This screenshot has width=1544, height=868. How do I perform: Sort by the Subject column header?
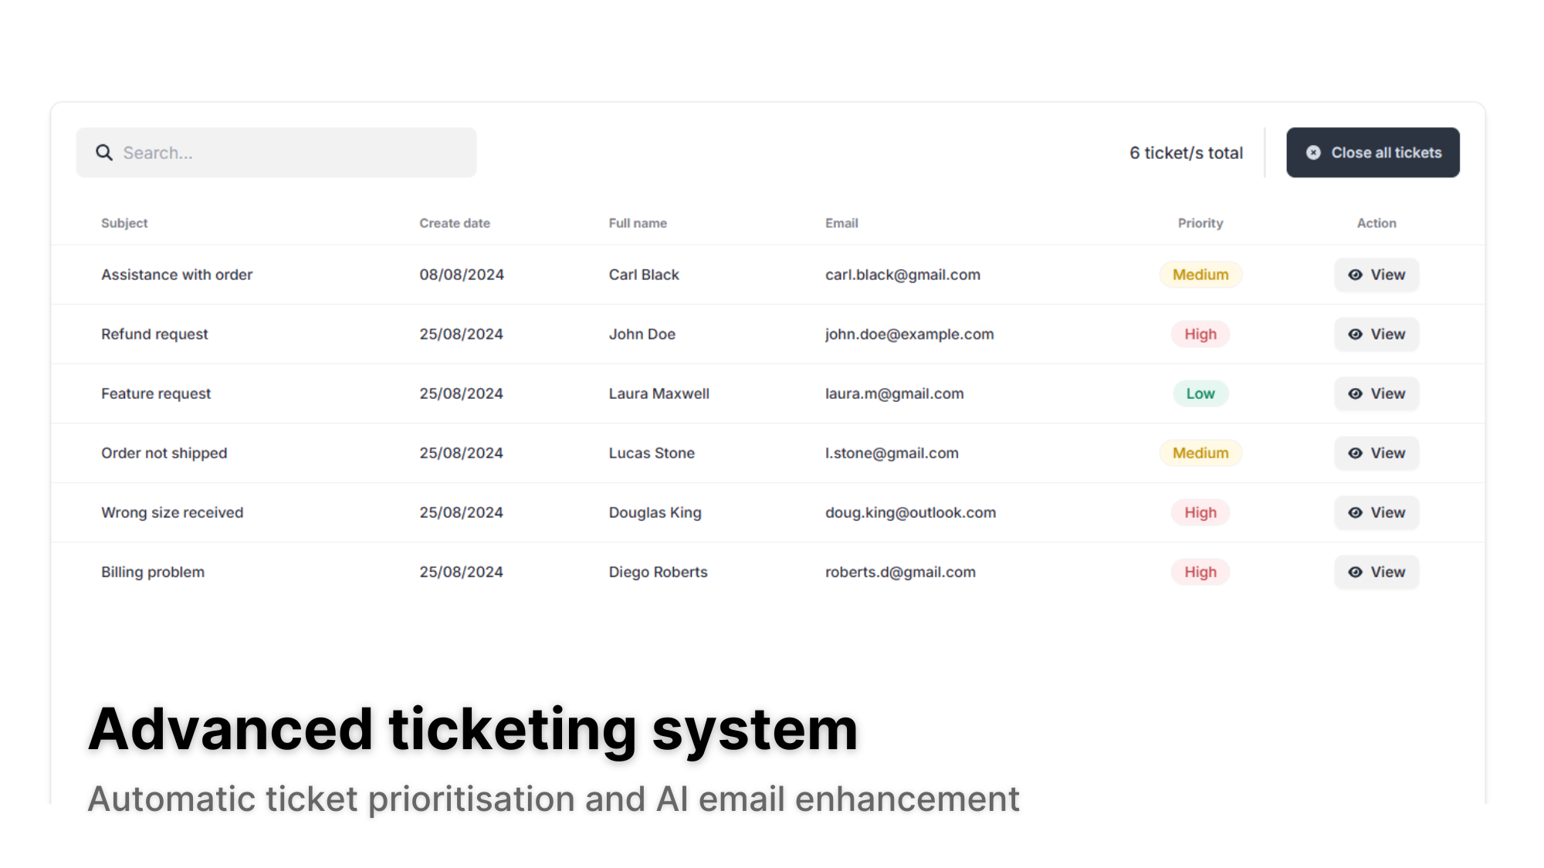click(124, 223)
